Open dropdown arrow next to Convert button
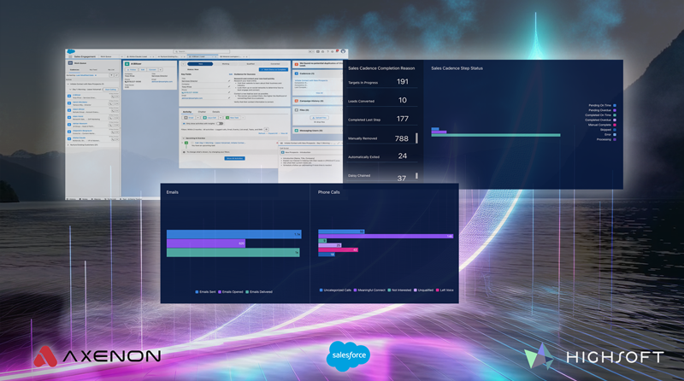This screenshot has width=684, height=381. [161, 70]
